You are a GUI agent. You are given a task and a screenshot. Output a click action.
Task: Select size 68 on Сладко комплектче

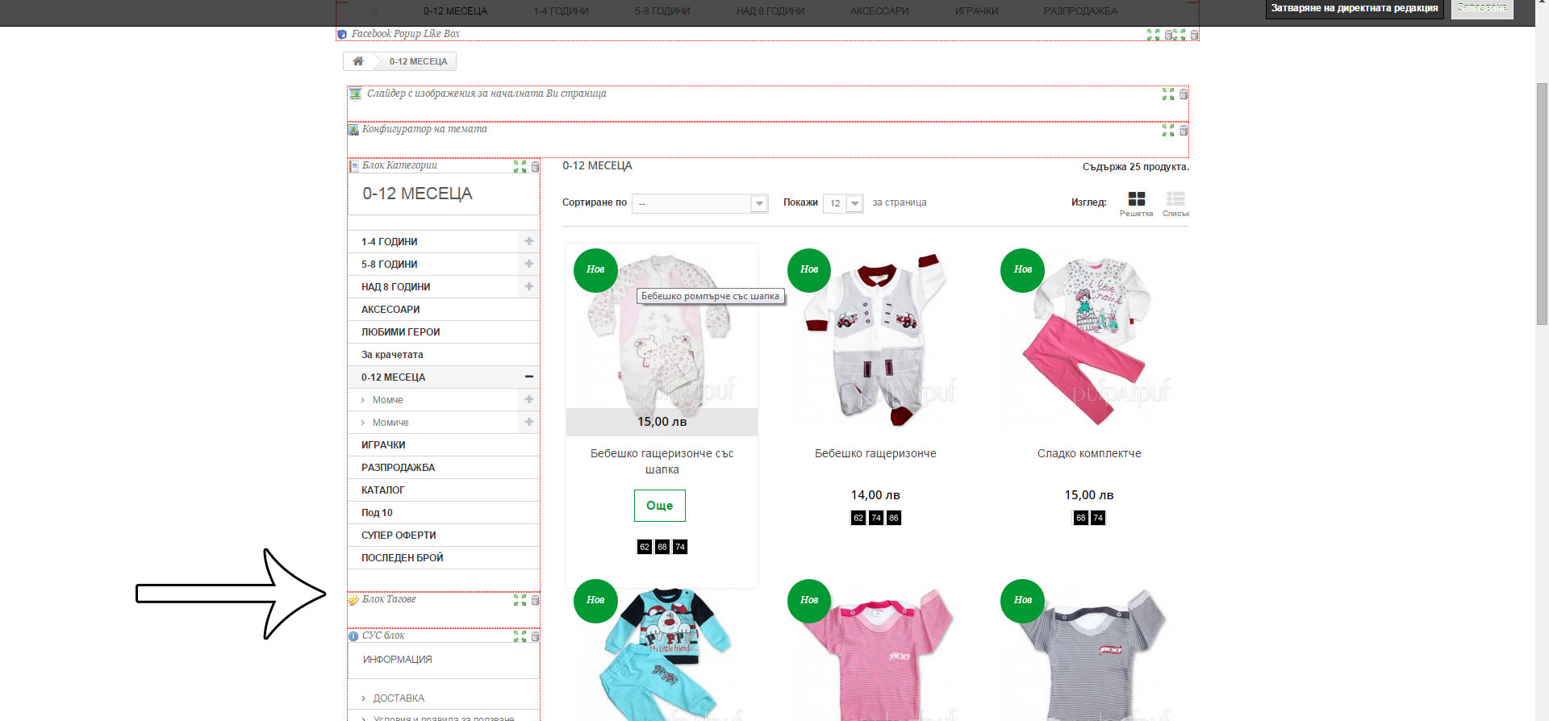tap(1081, 518)
